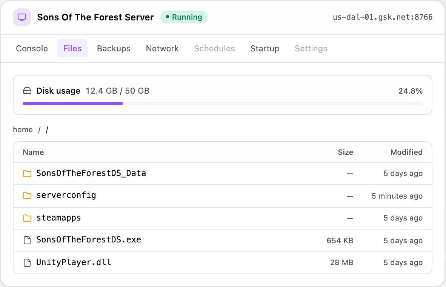Click the Running status badge
Screen dimensions: 446x287
(184, 17)
